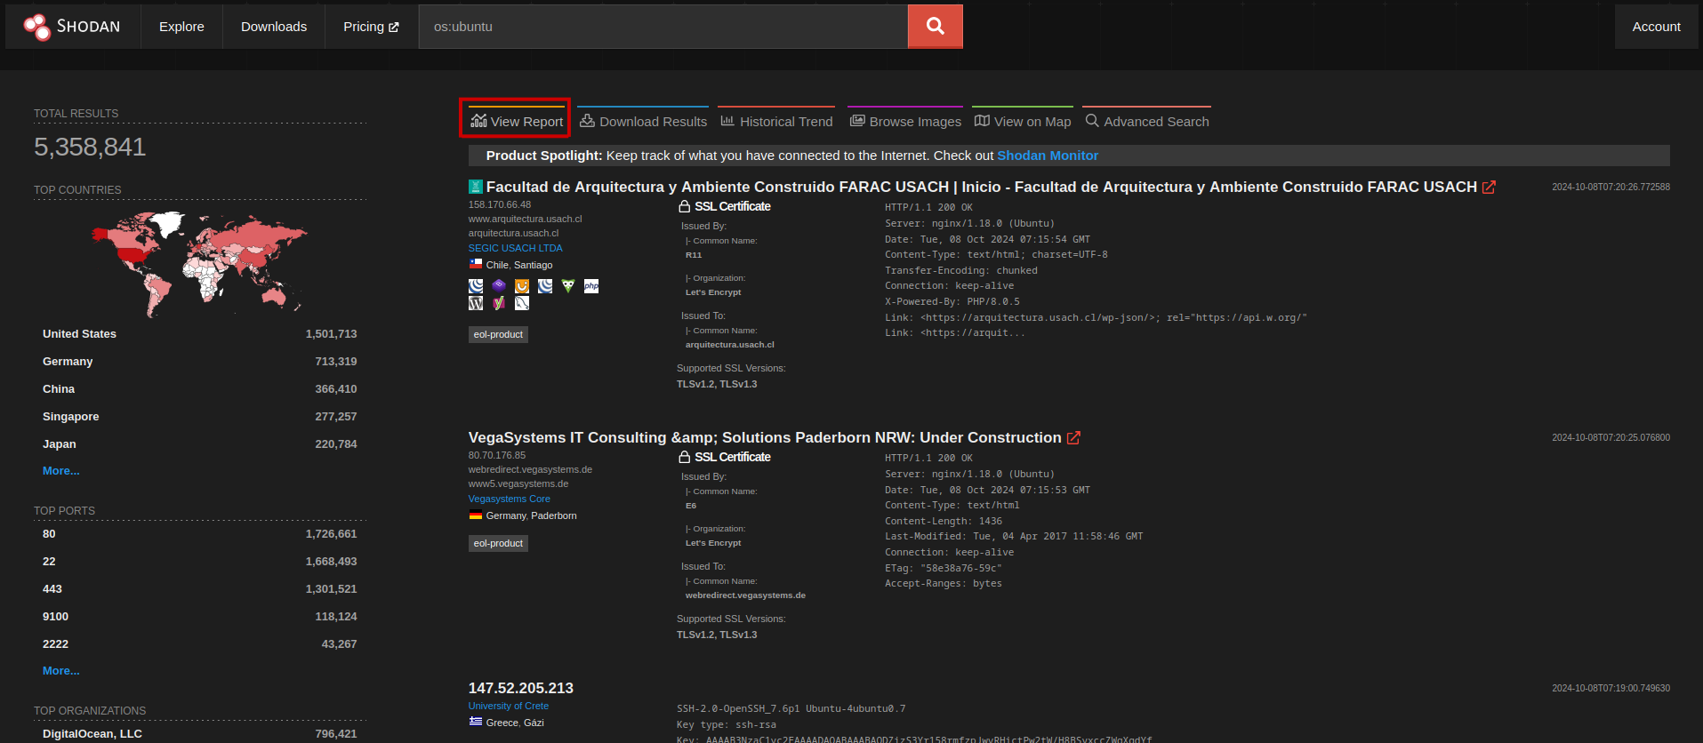
Task: Open the Explore menu
Action: [181, 27]
